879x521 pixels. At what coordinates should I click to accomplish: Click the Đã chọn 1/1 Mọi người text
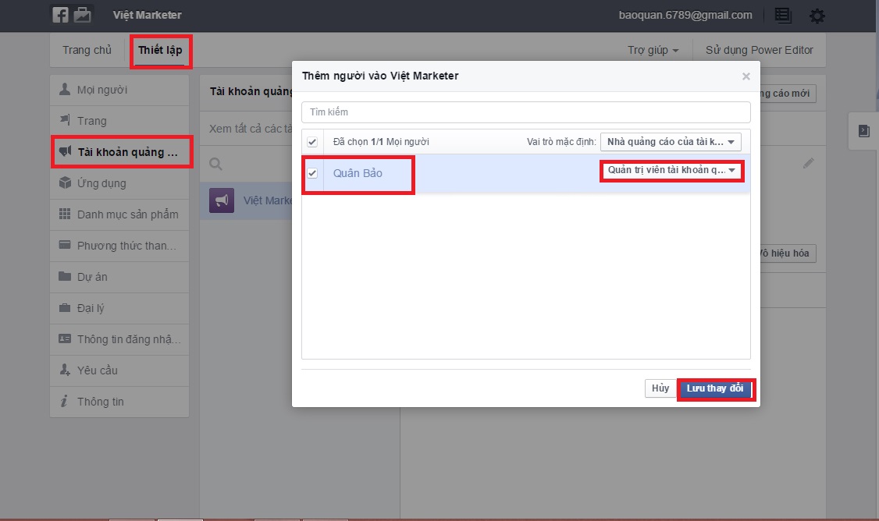pyautogui.click(x=381, y=142)
